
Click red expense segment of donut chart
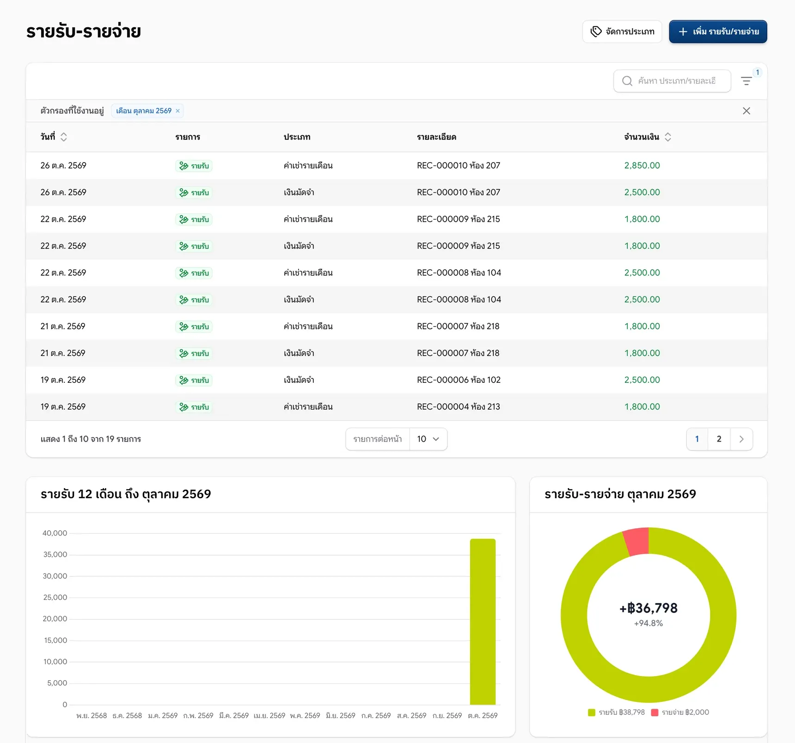[x=637, y=541]
